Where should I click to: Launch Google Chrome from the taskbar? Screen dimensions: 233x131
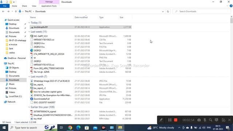pos(70,128)
